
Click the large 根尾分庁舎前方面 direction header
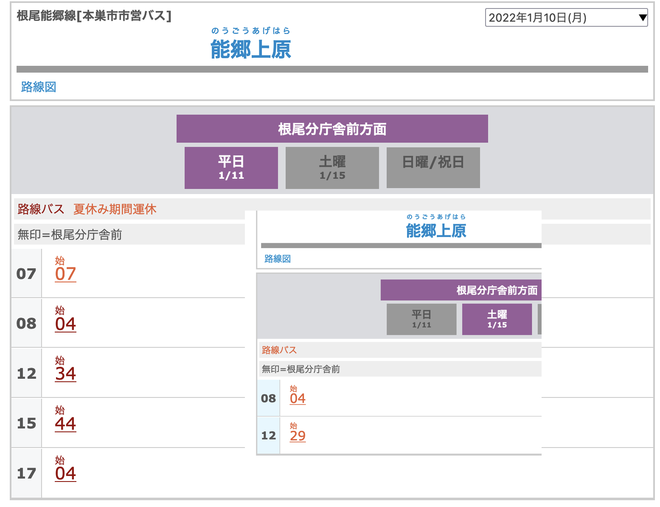tap(332, 129)
